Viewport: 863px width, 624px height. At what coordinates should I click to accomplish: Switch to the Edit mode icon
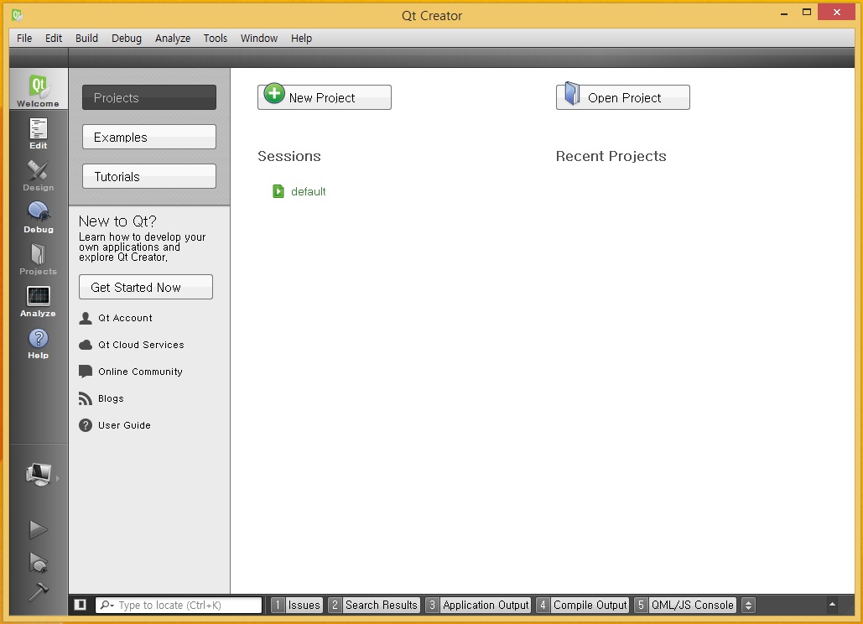click(x=38, y=133)
